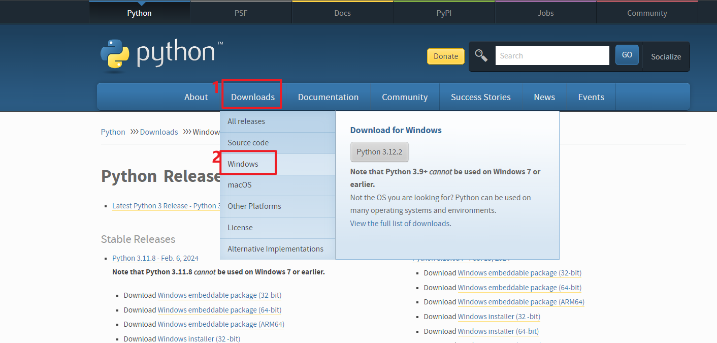Download 3.11.8 Windows embeddable package (64-bit)

(x=219, y=310)
